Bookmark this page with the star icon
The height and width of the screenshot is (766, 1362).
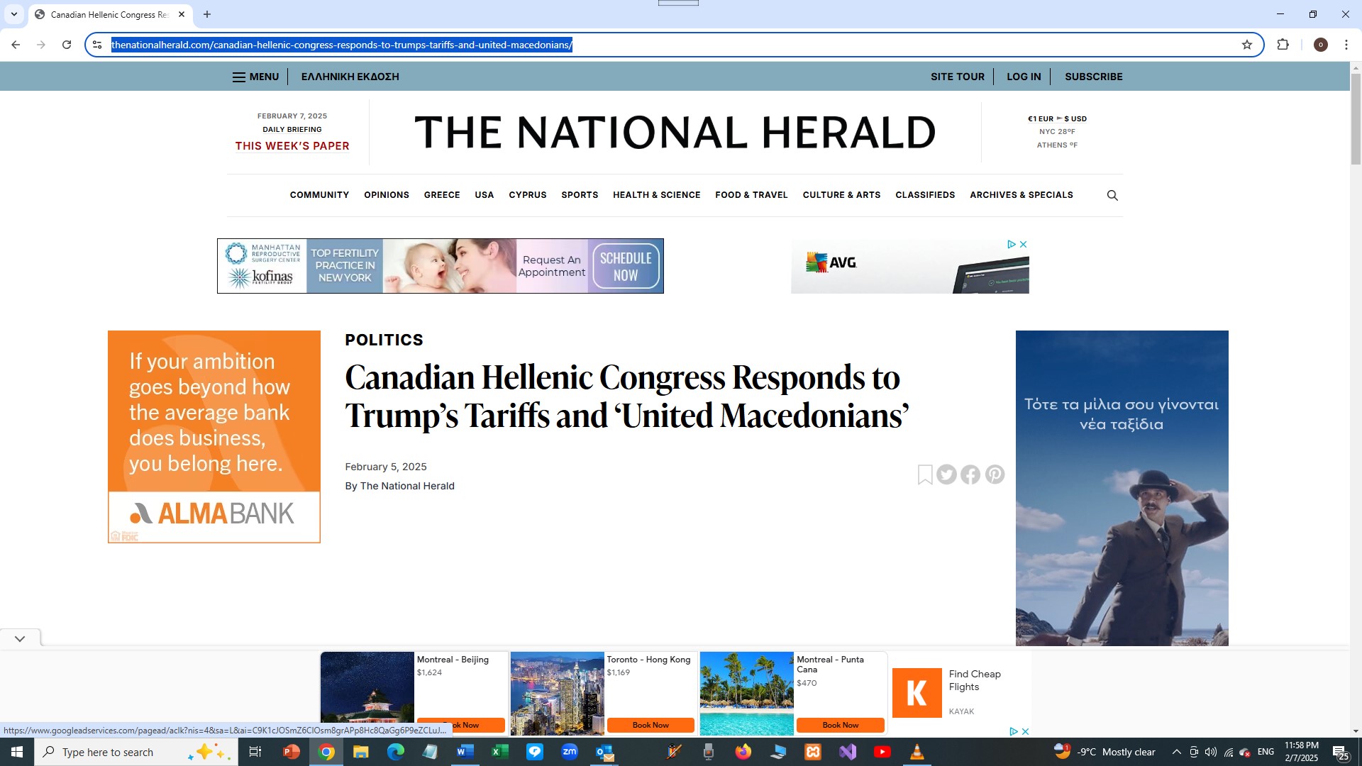tap(1247, 45)
